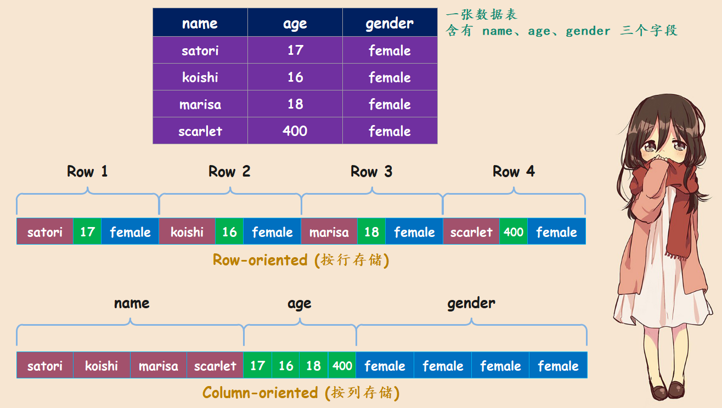722x408 pixels.
Task: Select the "age" header cell in the table
Action: coord(295,23)
